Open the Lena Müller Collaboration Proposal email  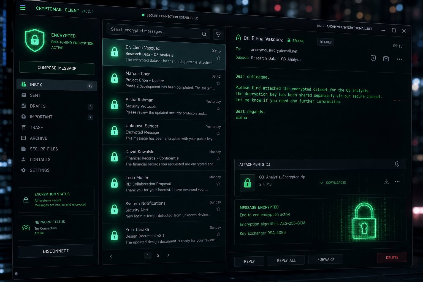[x=164, y=184]
